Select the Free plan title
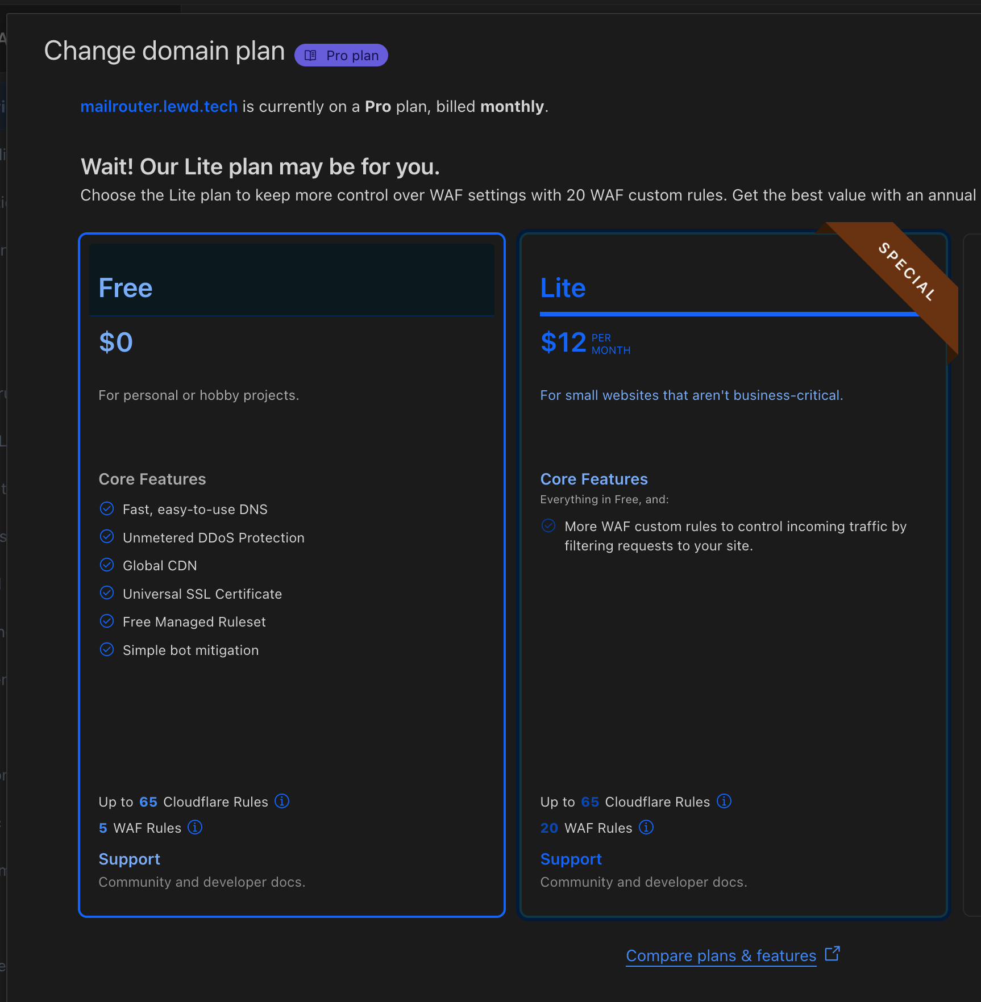The image size is (981, 1002). click(x=126, y=288)
